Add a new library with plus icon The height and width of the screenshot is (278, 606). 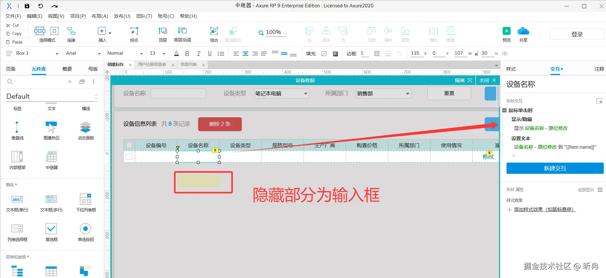(x=70, y=82)
